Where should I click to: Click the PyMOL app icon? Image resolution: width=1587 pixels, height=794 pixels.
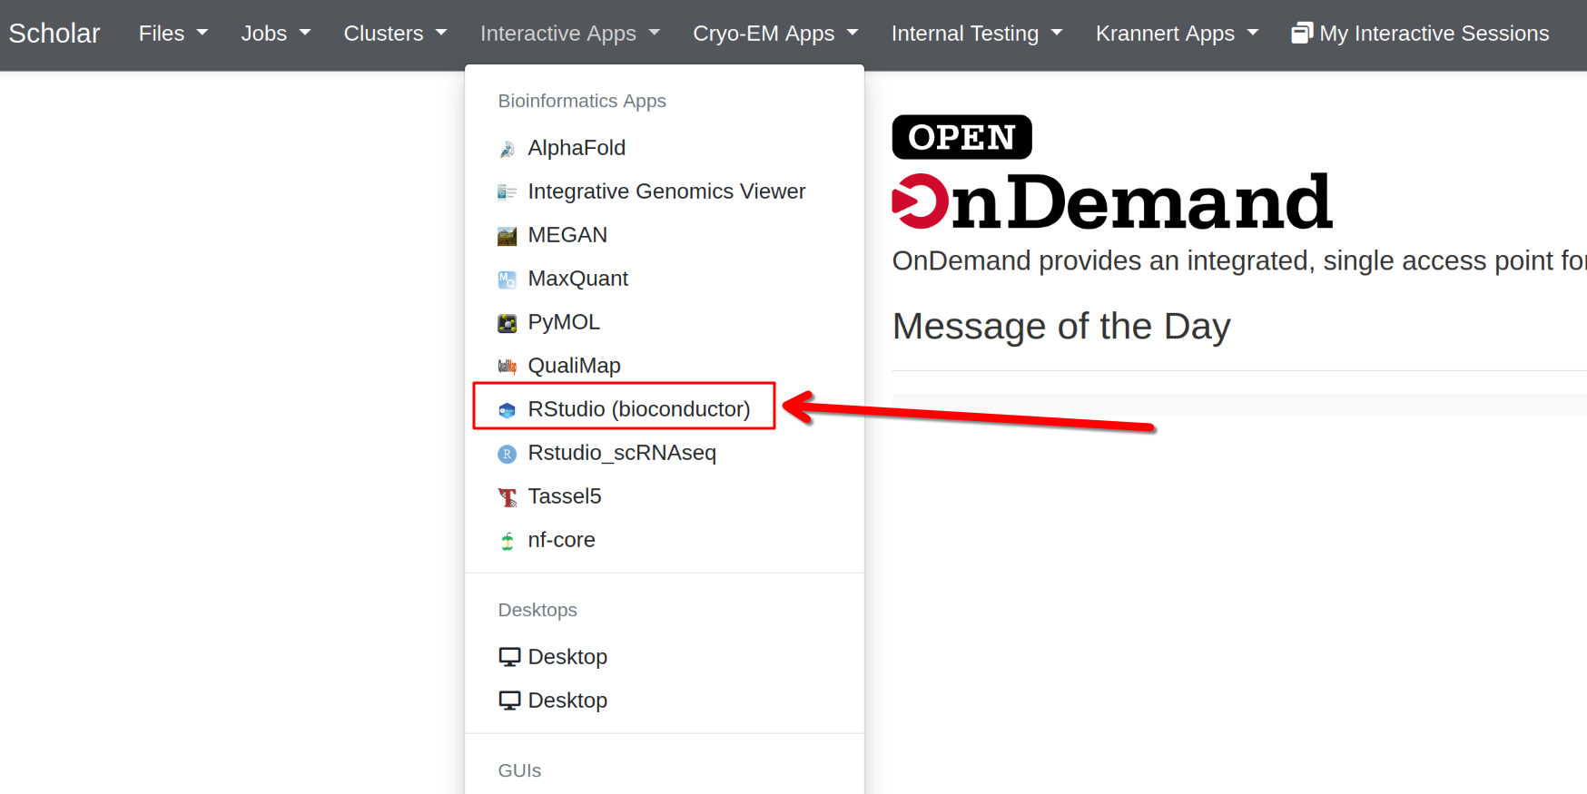tap(507, 323)
